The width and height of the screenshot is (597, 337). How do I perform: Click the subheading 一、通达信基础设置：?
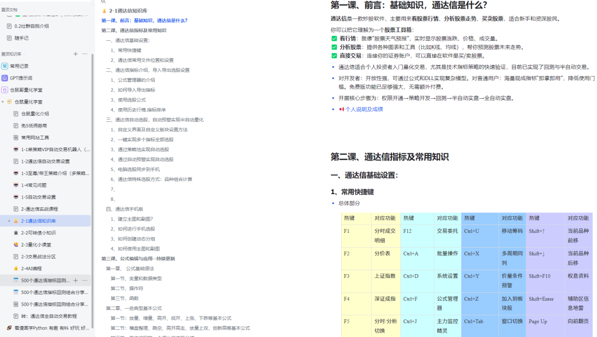[x=364, y=175]
